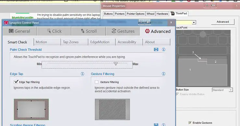240x126 pixels.
Task: Select the Advanced tab in Synaptics
Action: coord(158,31)
